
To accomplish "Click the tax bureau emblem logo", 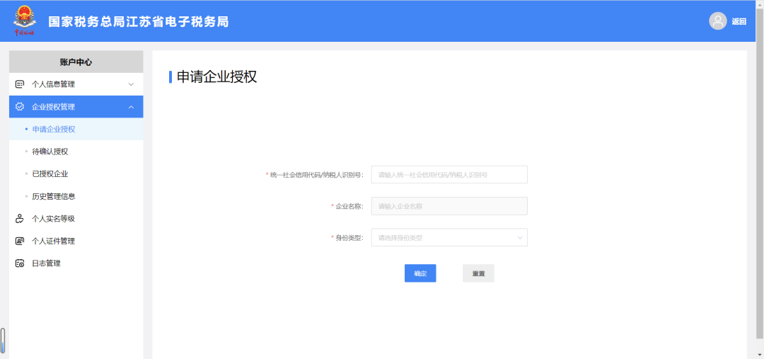I will pos(24,21).
